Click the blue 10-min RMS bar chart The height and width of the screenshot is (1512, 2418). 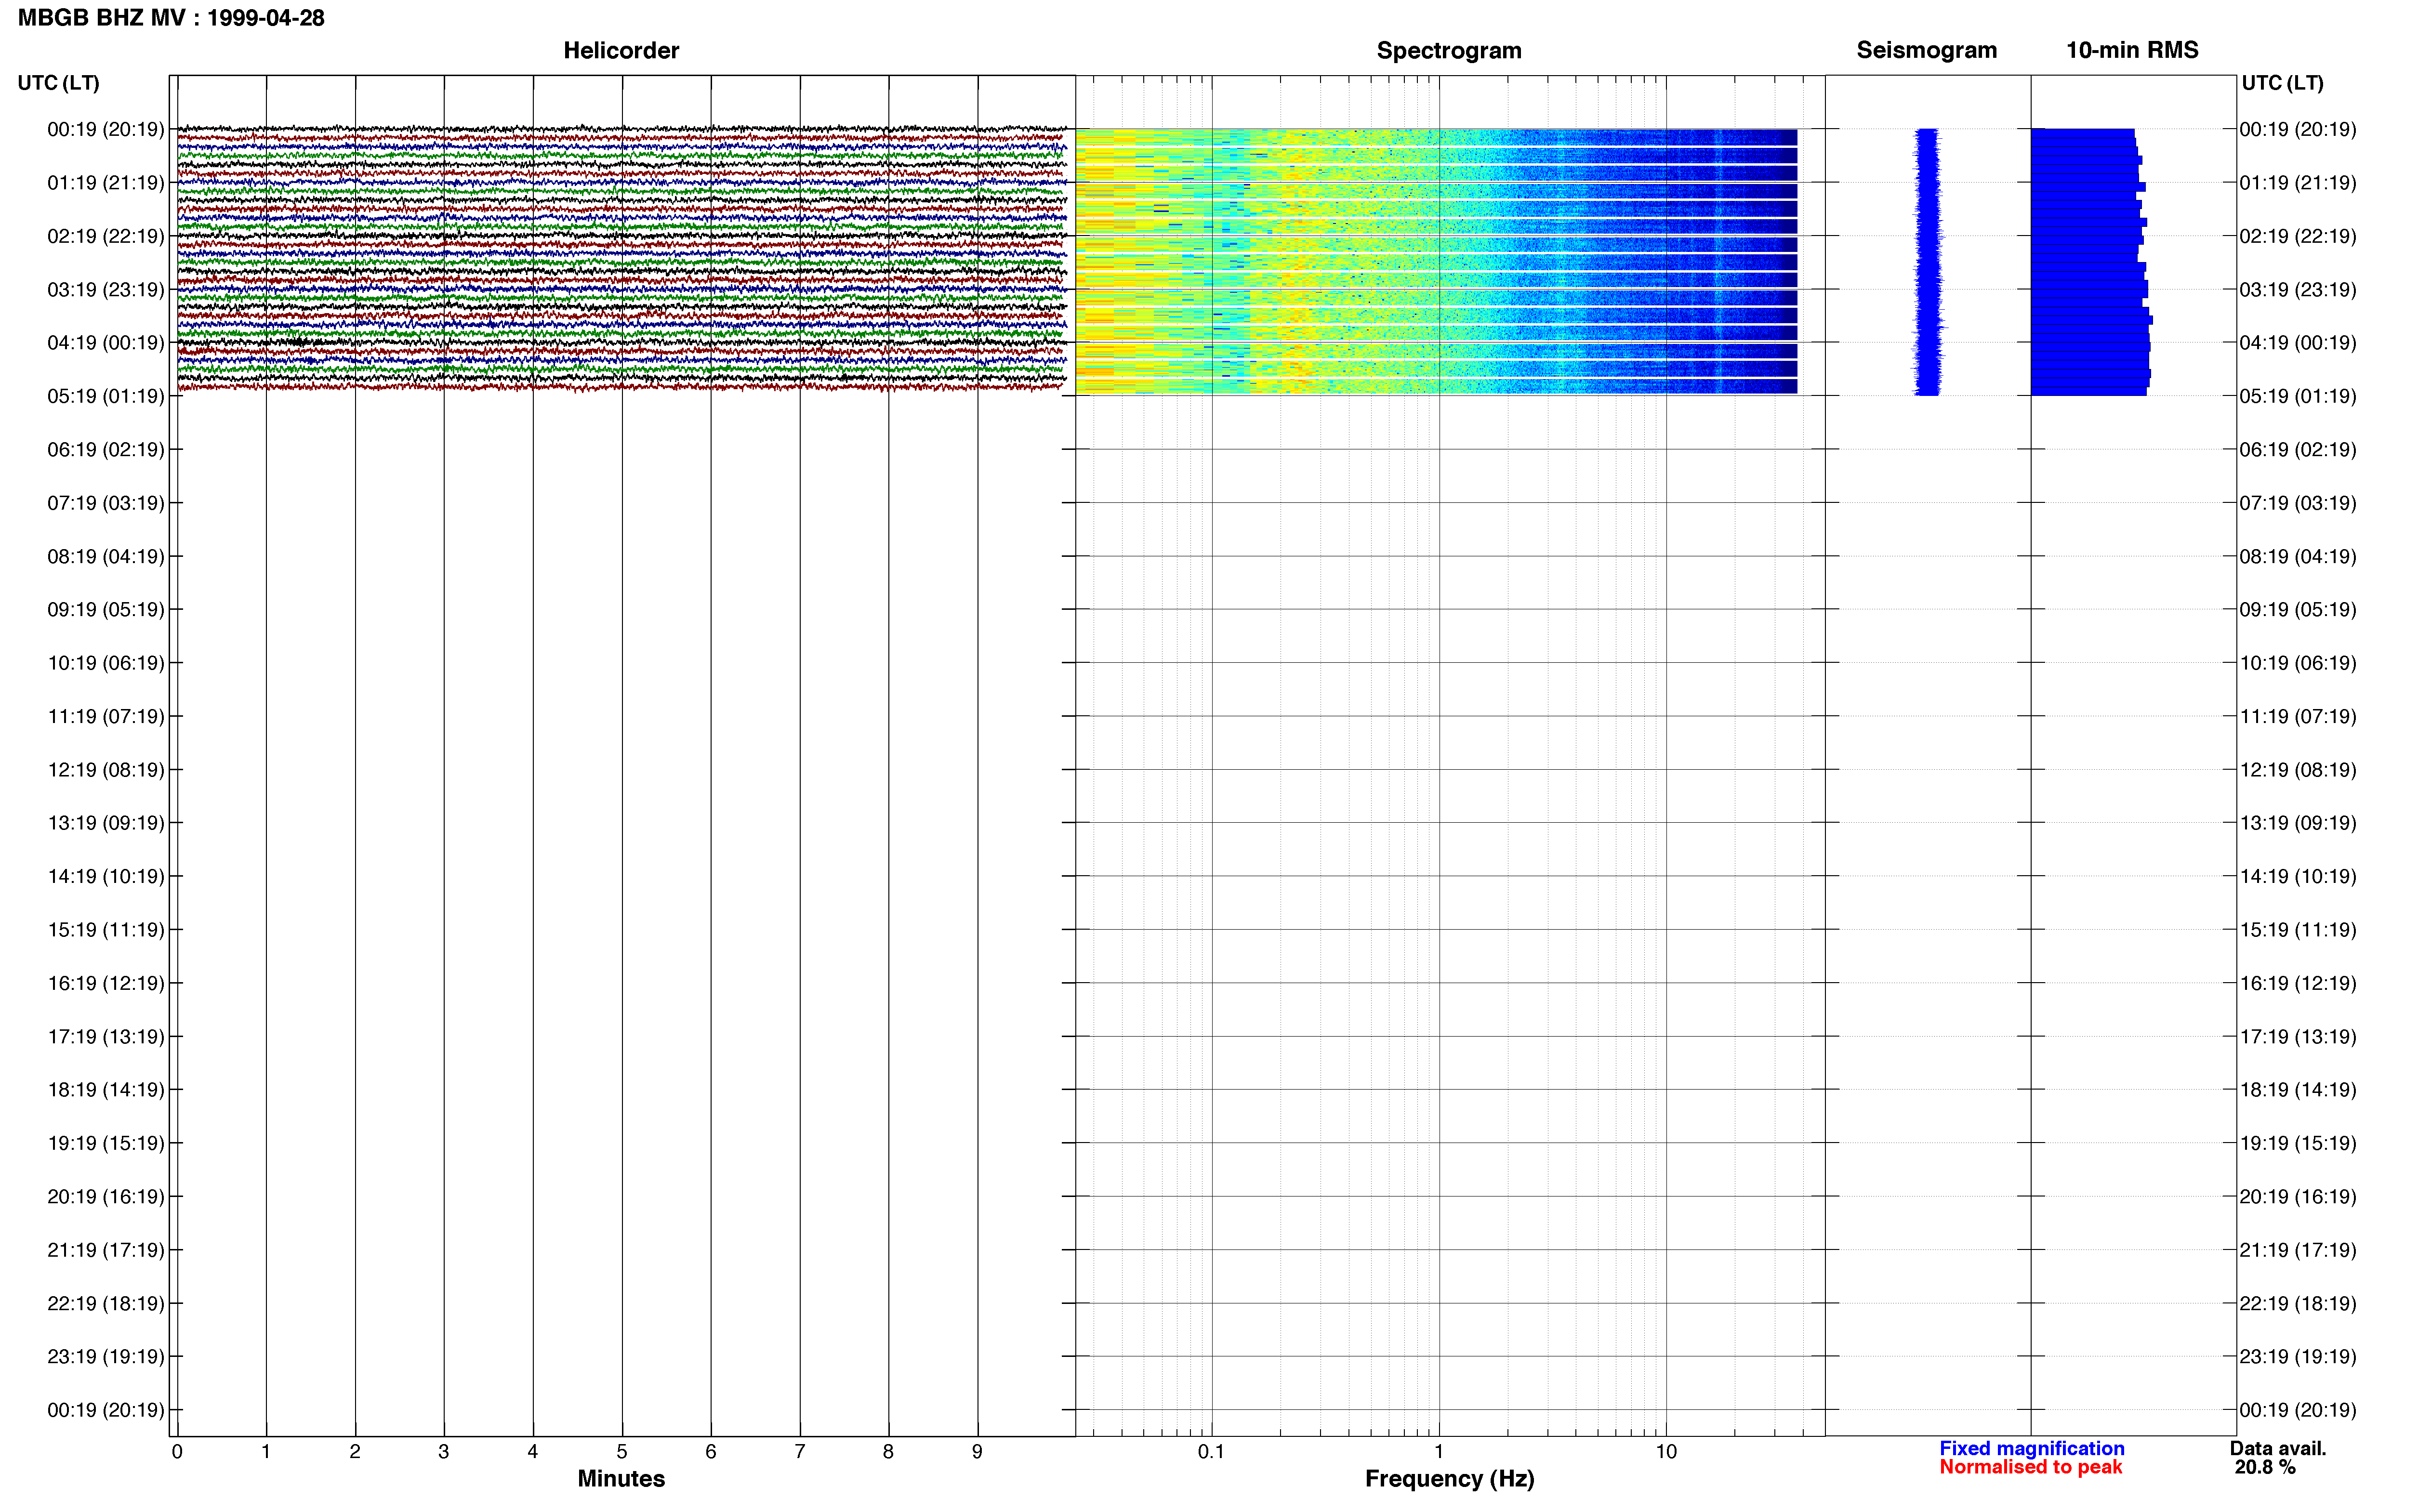2090,262
